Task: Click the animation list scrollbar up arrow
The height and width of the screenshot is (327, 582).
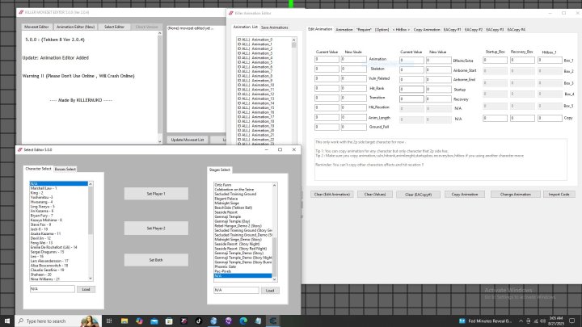Action: click(x=294, y=40)
